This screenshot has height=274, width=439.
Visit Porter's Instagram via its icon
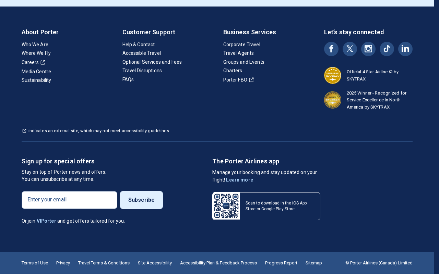click(x=368, y=49)
